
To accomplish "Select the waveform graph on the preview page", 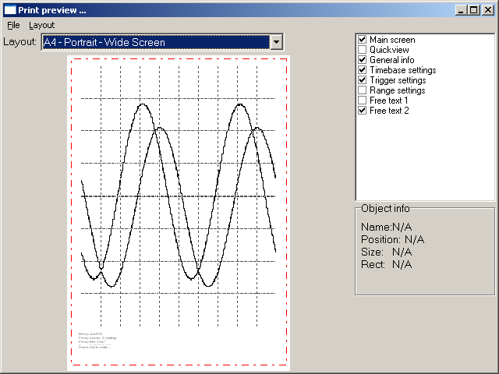I will (179, 195).
